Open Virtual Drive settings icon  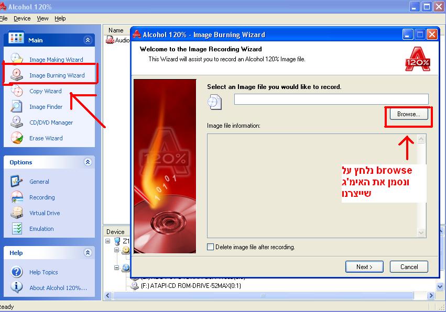tap(17, 213)
